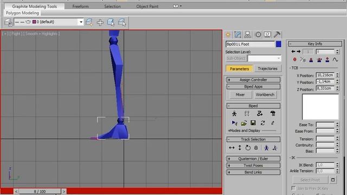Open the layer dropdown showing 0 (default)
Screen dimensions: 347x195
point(81,22)
